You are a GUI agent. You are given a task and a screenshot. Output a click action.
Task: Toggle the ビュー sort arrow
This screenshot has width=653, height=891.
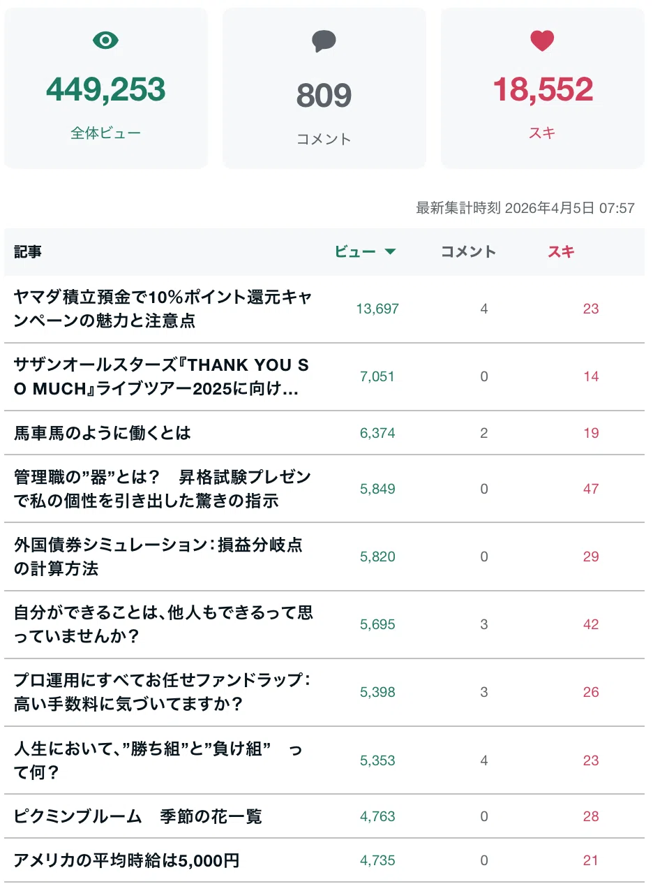coord(390,252)
